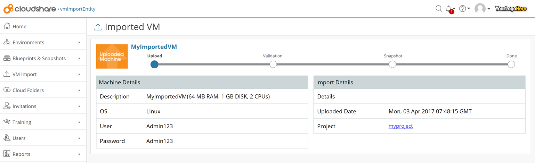The image size is (535, 163).
Task: Click the Machine Details header
Action: [202, 82]
